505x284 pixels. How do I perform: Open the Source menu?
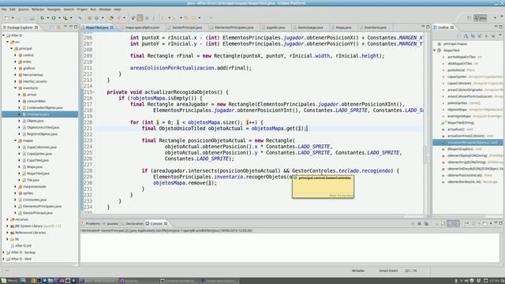(x=23, y=9)
